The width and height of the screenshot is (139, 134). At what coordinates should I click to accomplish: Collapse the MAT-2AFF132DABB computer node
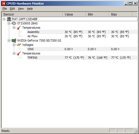(4, 19)
